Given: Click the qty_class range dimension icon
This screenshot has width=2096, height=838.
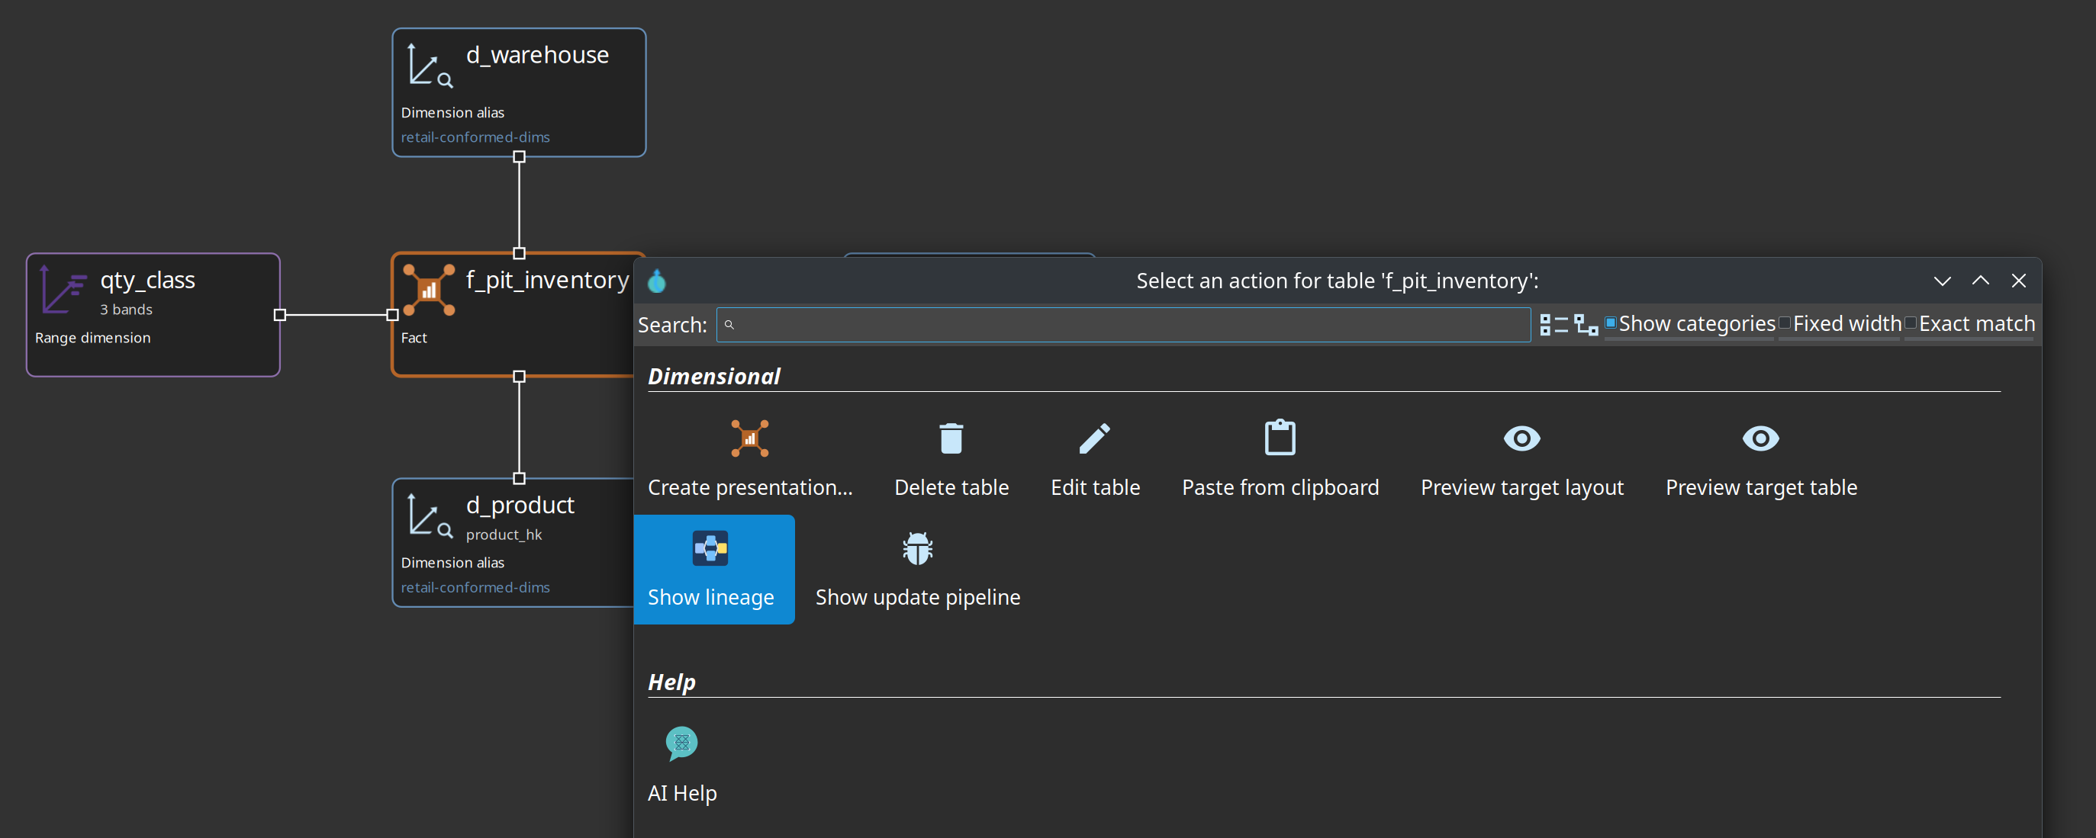Looking at the screenshot, I should click(x=63, y=289).
